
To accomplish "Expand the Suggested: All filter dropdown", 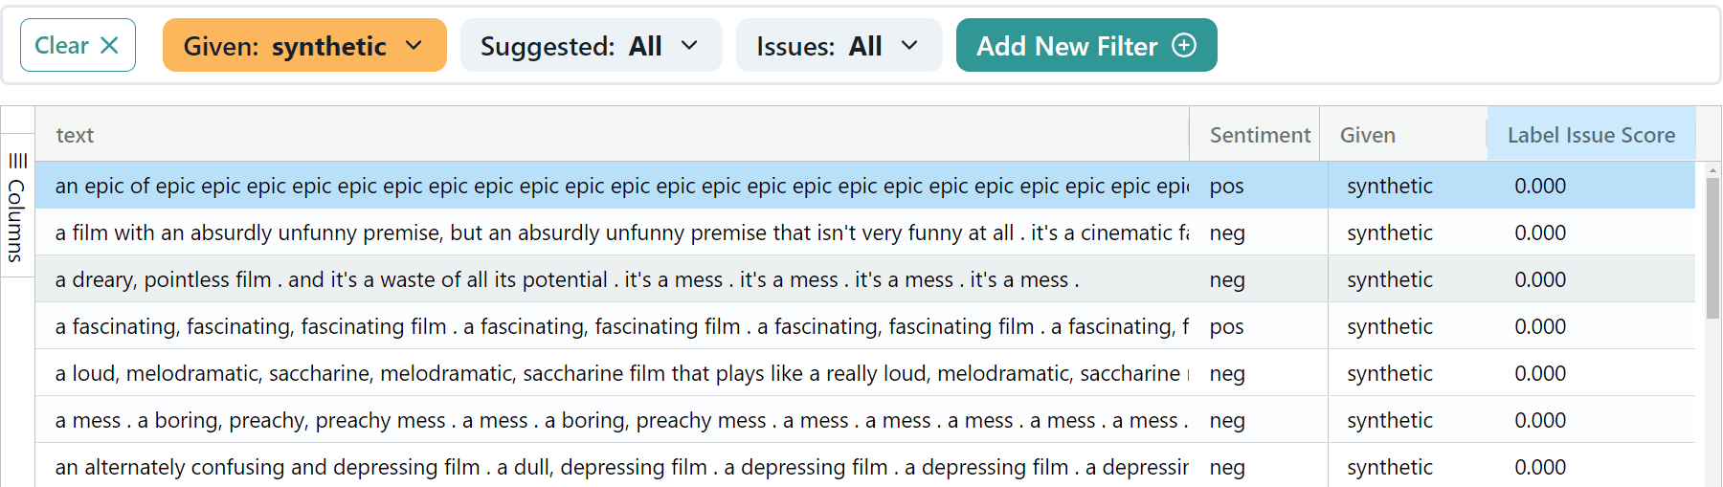I will (591, 45).
